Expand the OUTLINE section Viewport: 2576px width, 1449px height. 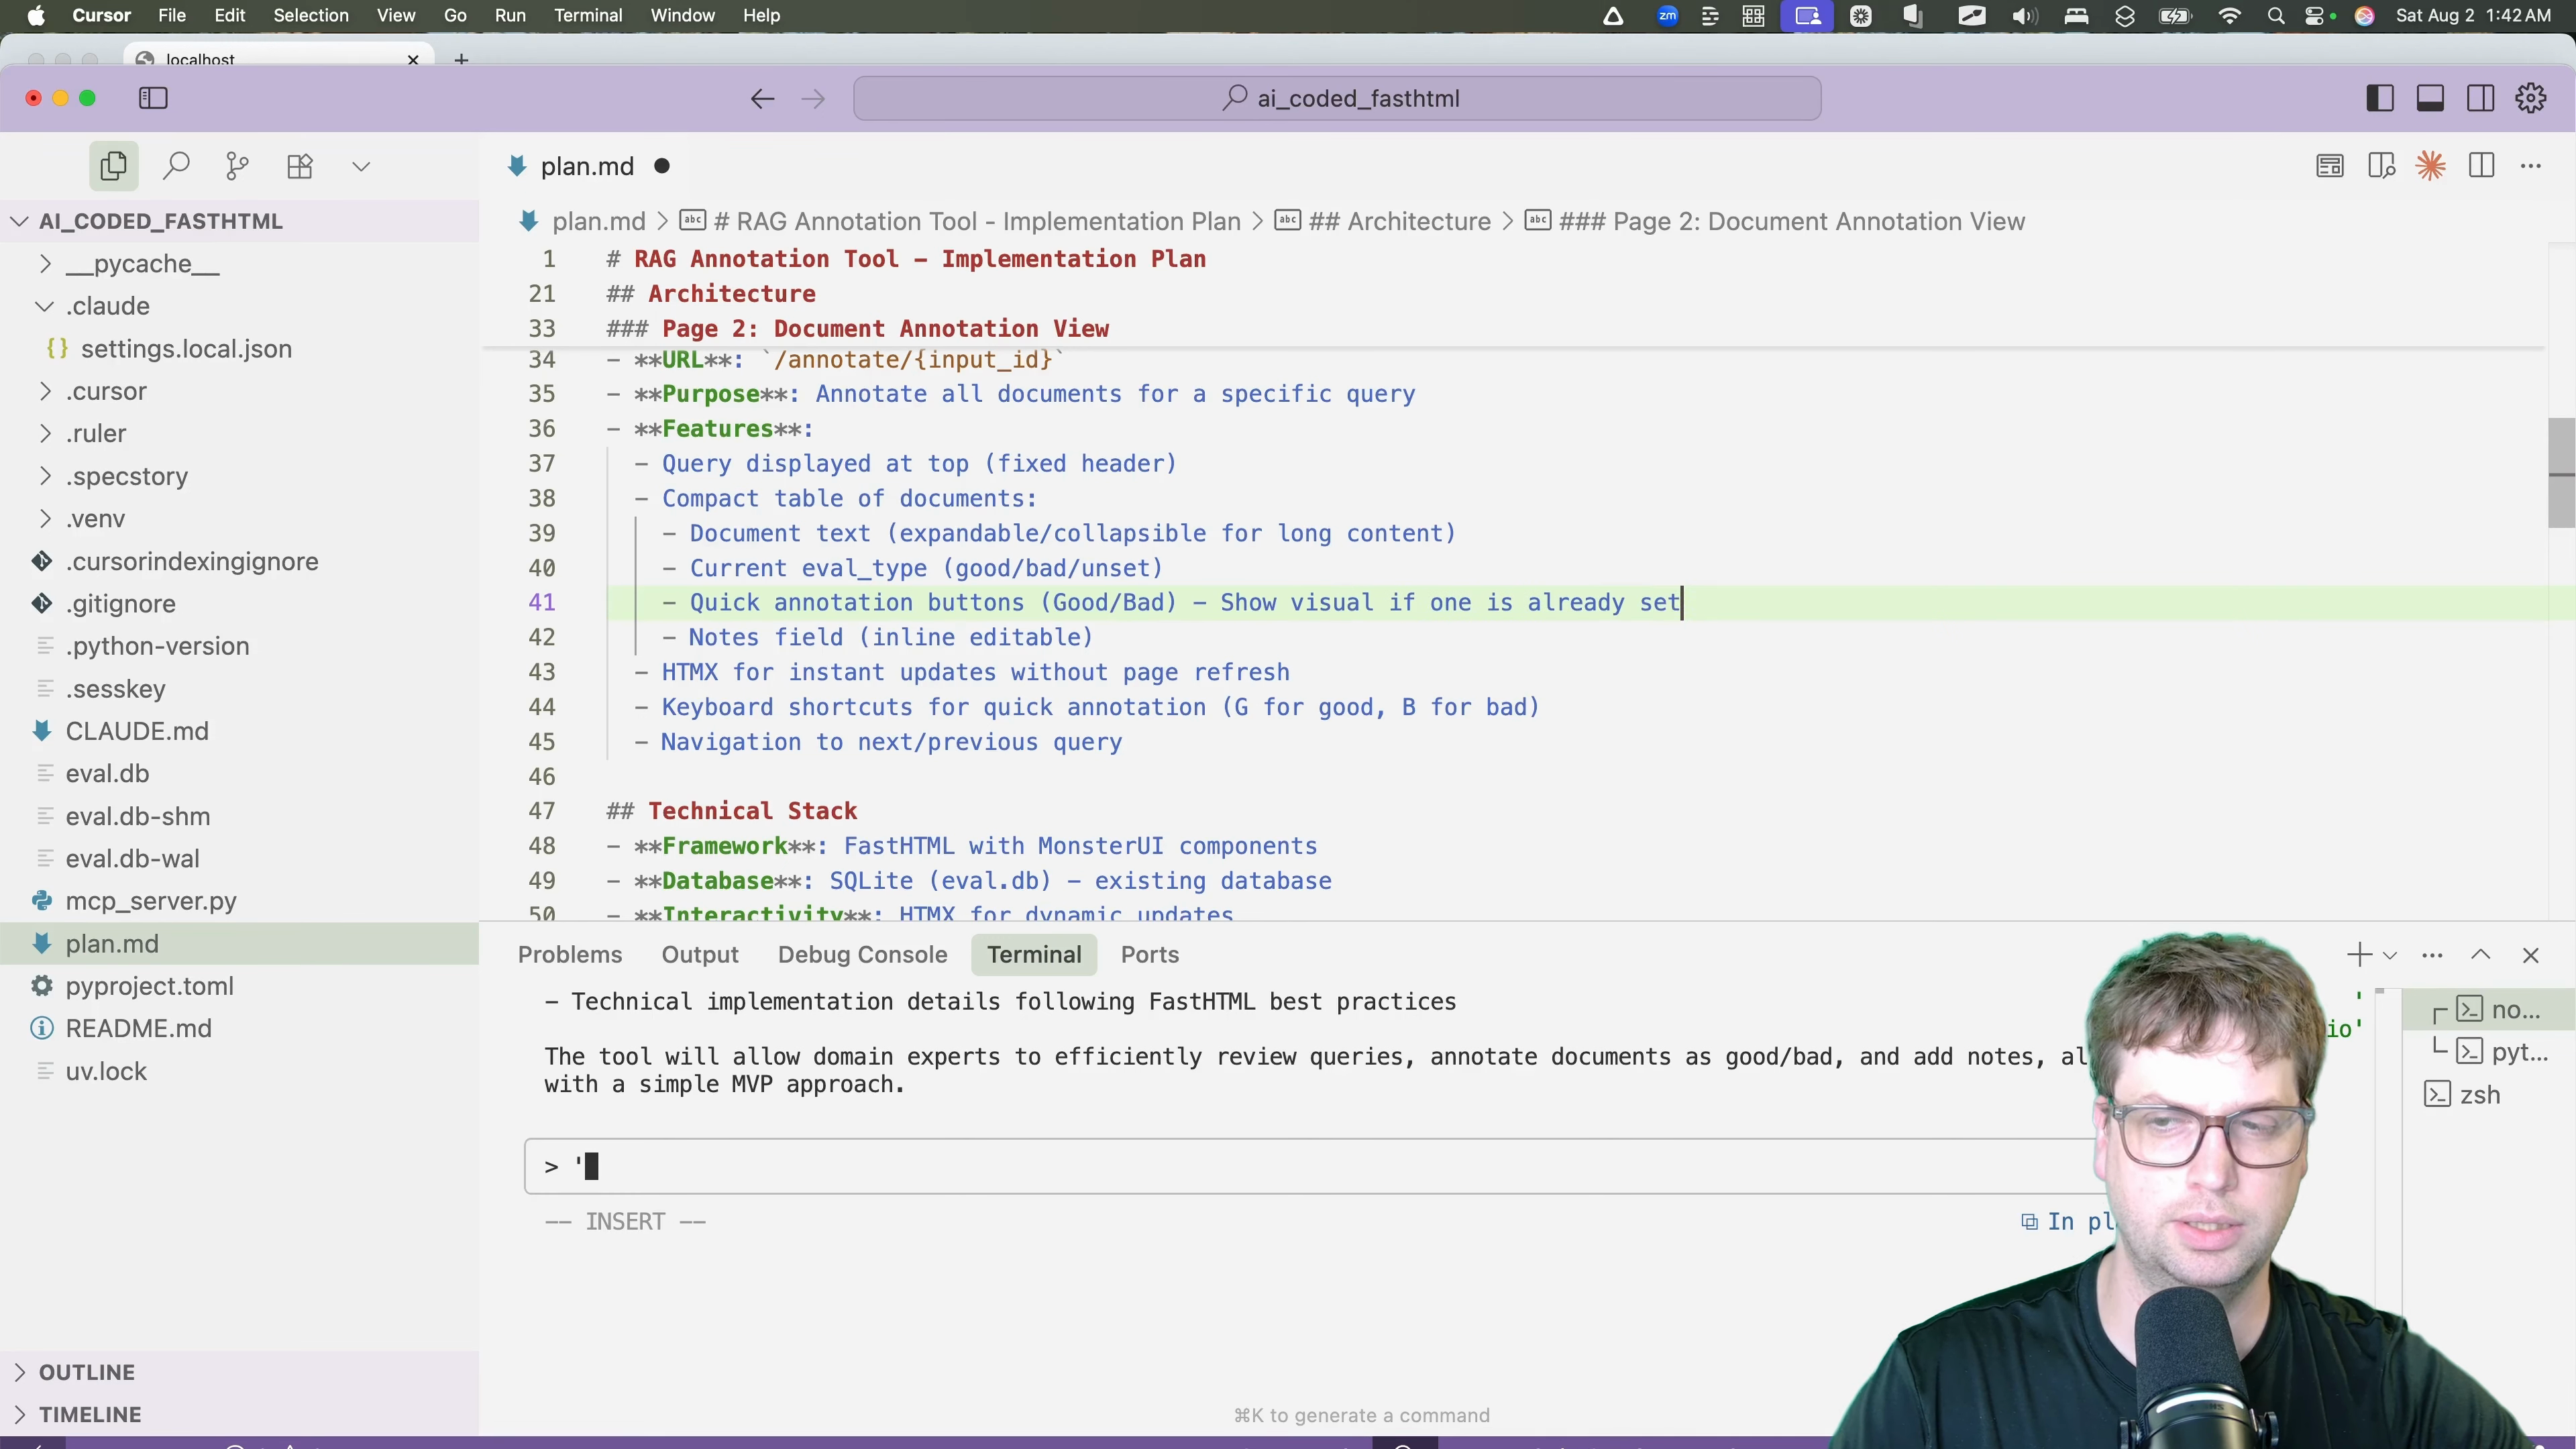(86, 1372)
